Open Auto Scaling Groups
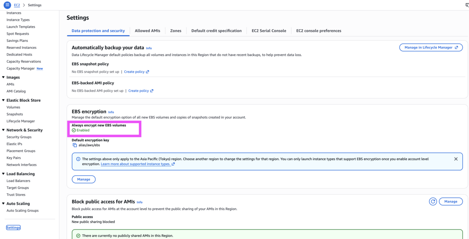Viewport: 469px width, 239px height. [22, 210]
